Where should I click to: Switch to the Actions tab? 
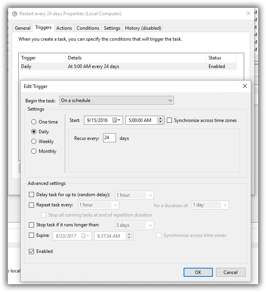tap(64, 28)
